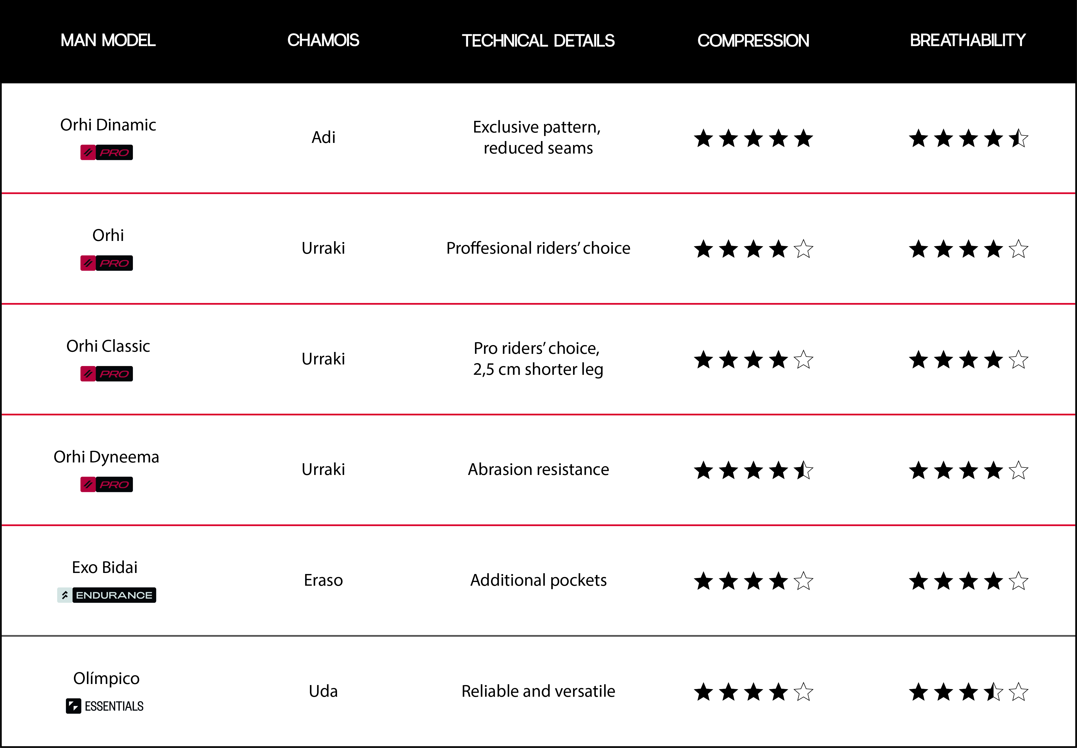Click the BREATHABILITY column header

click(968, 40)
